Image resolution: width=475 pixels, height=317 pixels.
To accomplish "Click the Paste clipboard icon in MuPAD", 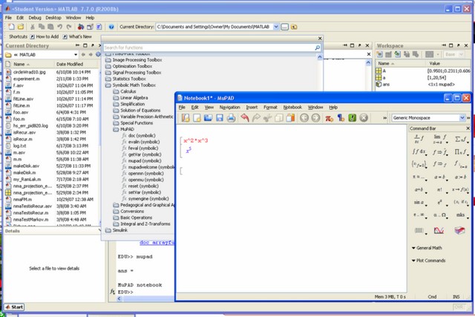I will point(290,118).
